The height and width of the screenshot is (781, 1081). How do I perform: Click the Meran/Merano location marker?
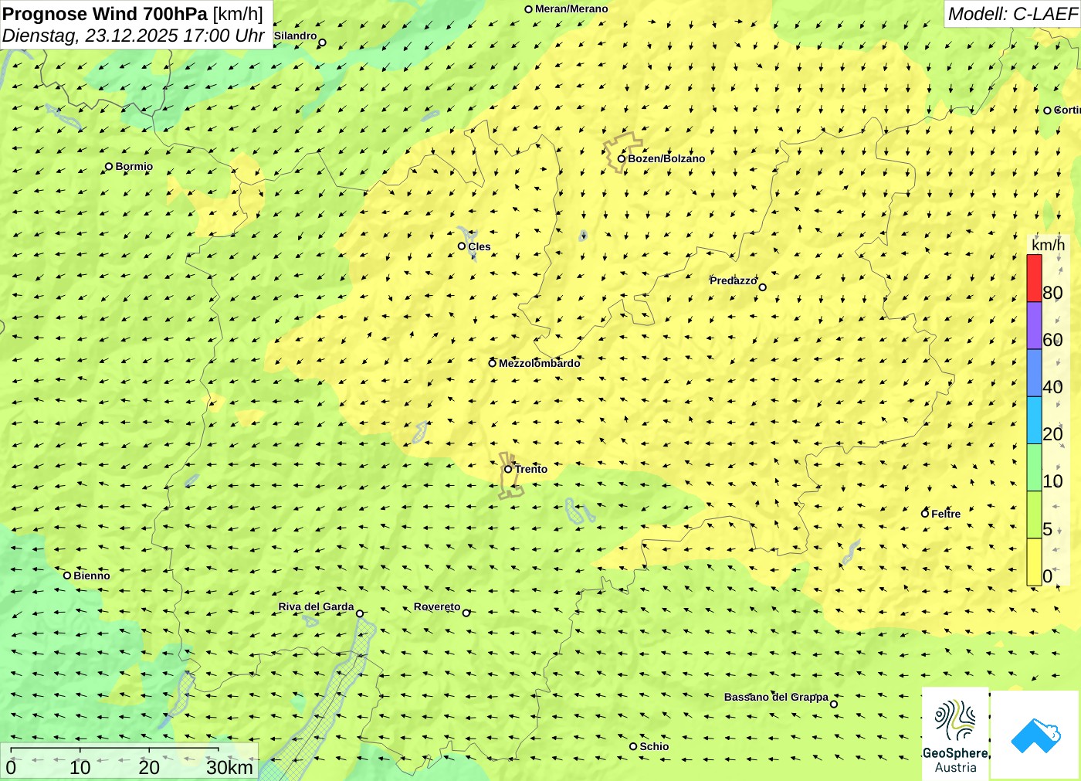click(529, 9)
